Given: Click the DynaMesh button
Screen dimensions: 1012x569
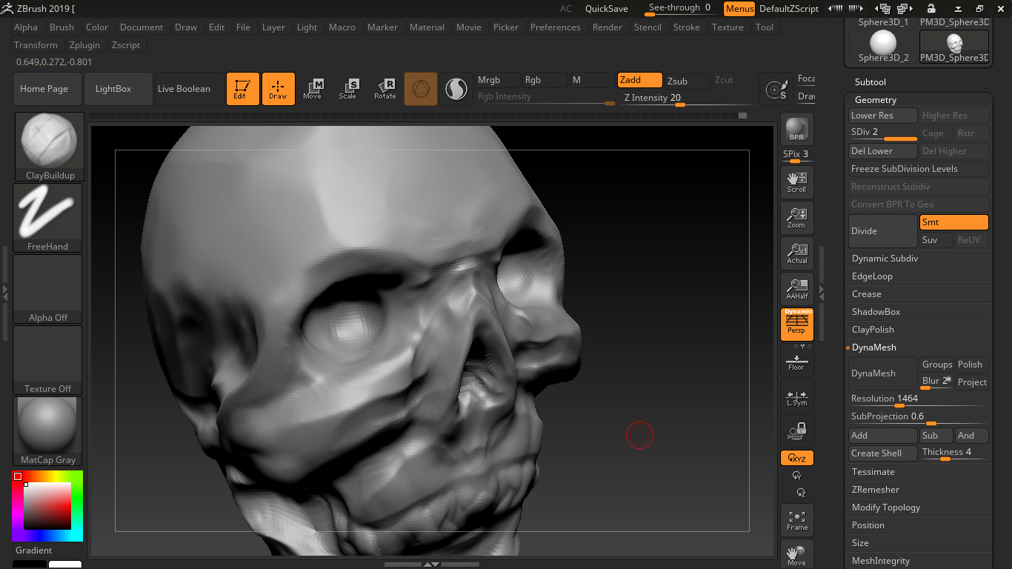Looking at the screenshot, I should point(883,373).
